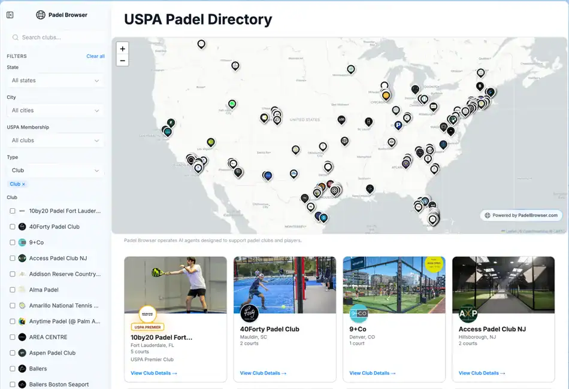The width and height of the screenshot is (569, 389).
Task: Click the AXP logo on the Access Padel card
Action: [468, 312]
